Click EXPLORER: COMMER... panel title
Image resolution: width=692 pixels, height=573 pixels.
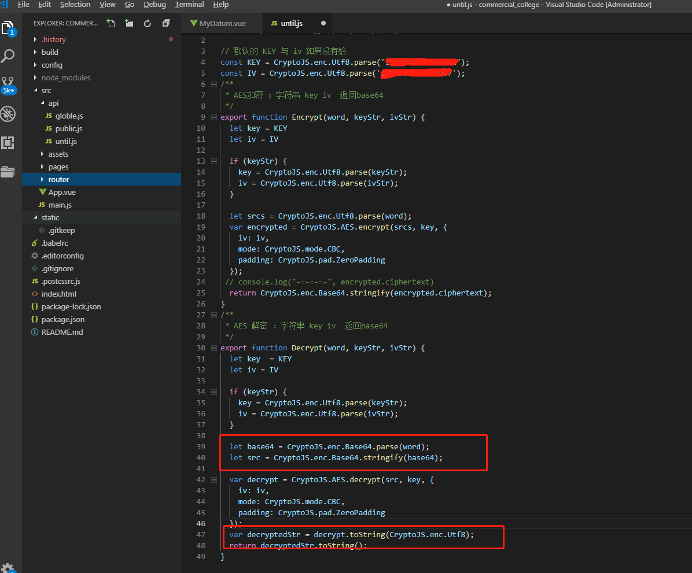65,23
